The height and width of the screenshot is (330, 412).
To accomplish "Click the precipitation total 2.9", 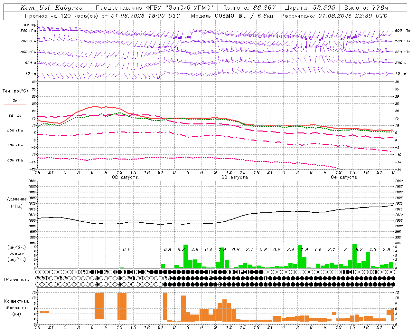I will pyautogui.click(x=386, y=249).
